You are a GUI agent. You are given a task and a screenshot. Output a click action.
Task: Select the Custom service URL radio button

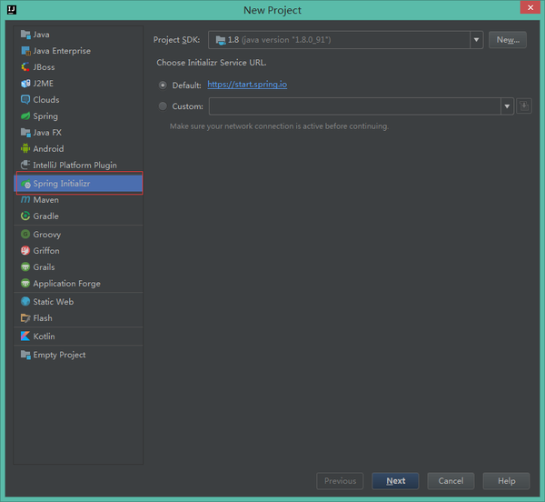163,106
